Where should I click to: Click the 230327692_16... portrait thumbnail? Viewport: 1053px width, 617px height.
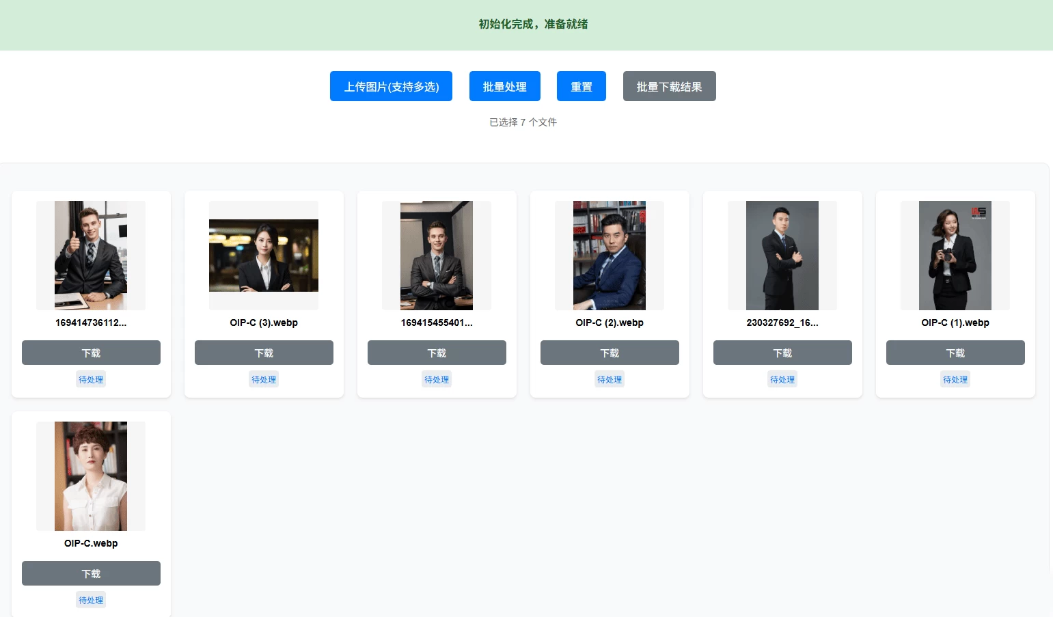(782, 255)
